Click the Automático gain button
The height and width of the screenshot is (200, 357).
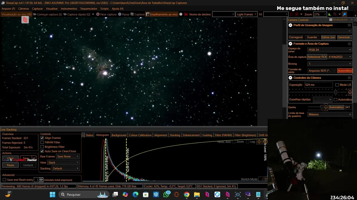(336, 107)
